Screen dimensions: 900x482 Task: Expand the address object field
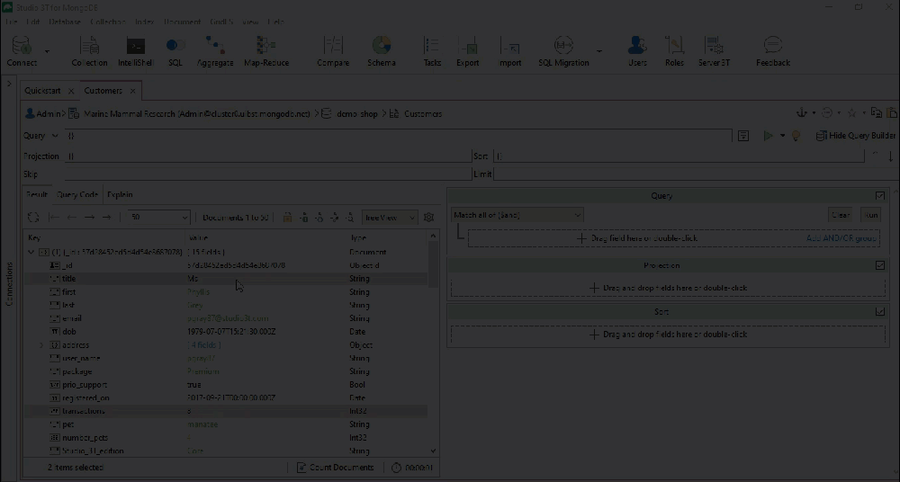pos(41,344)
